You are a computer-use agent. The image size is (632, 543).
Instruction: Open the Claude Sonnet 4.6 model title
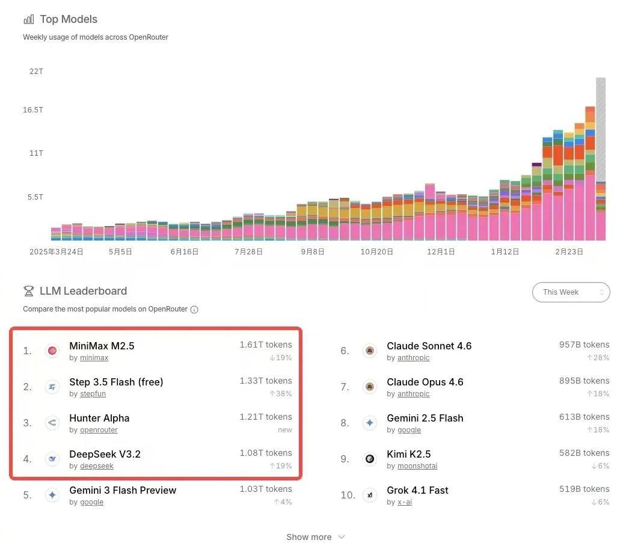click(x=429, y=346)
